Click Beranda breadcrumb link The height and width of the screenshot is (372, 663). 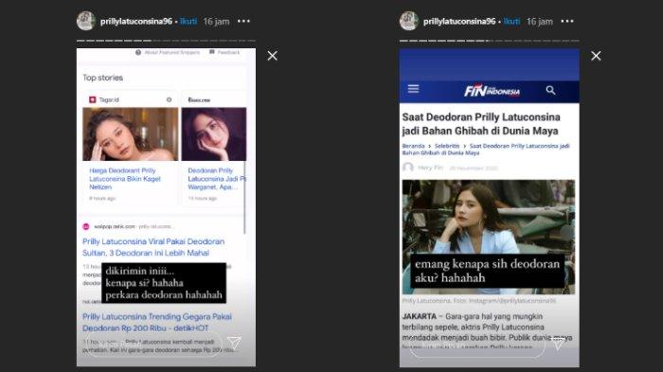click(413, 146)
